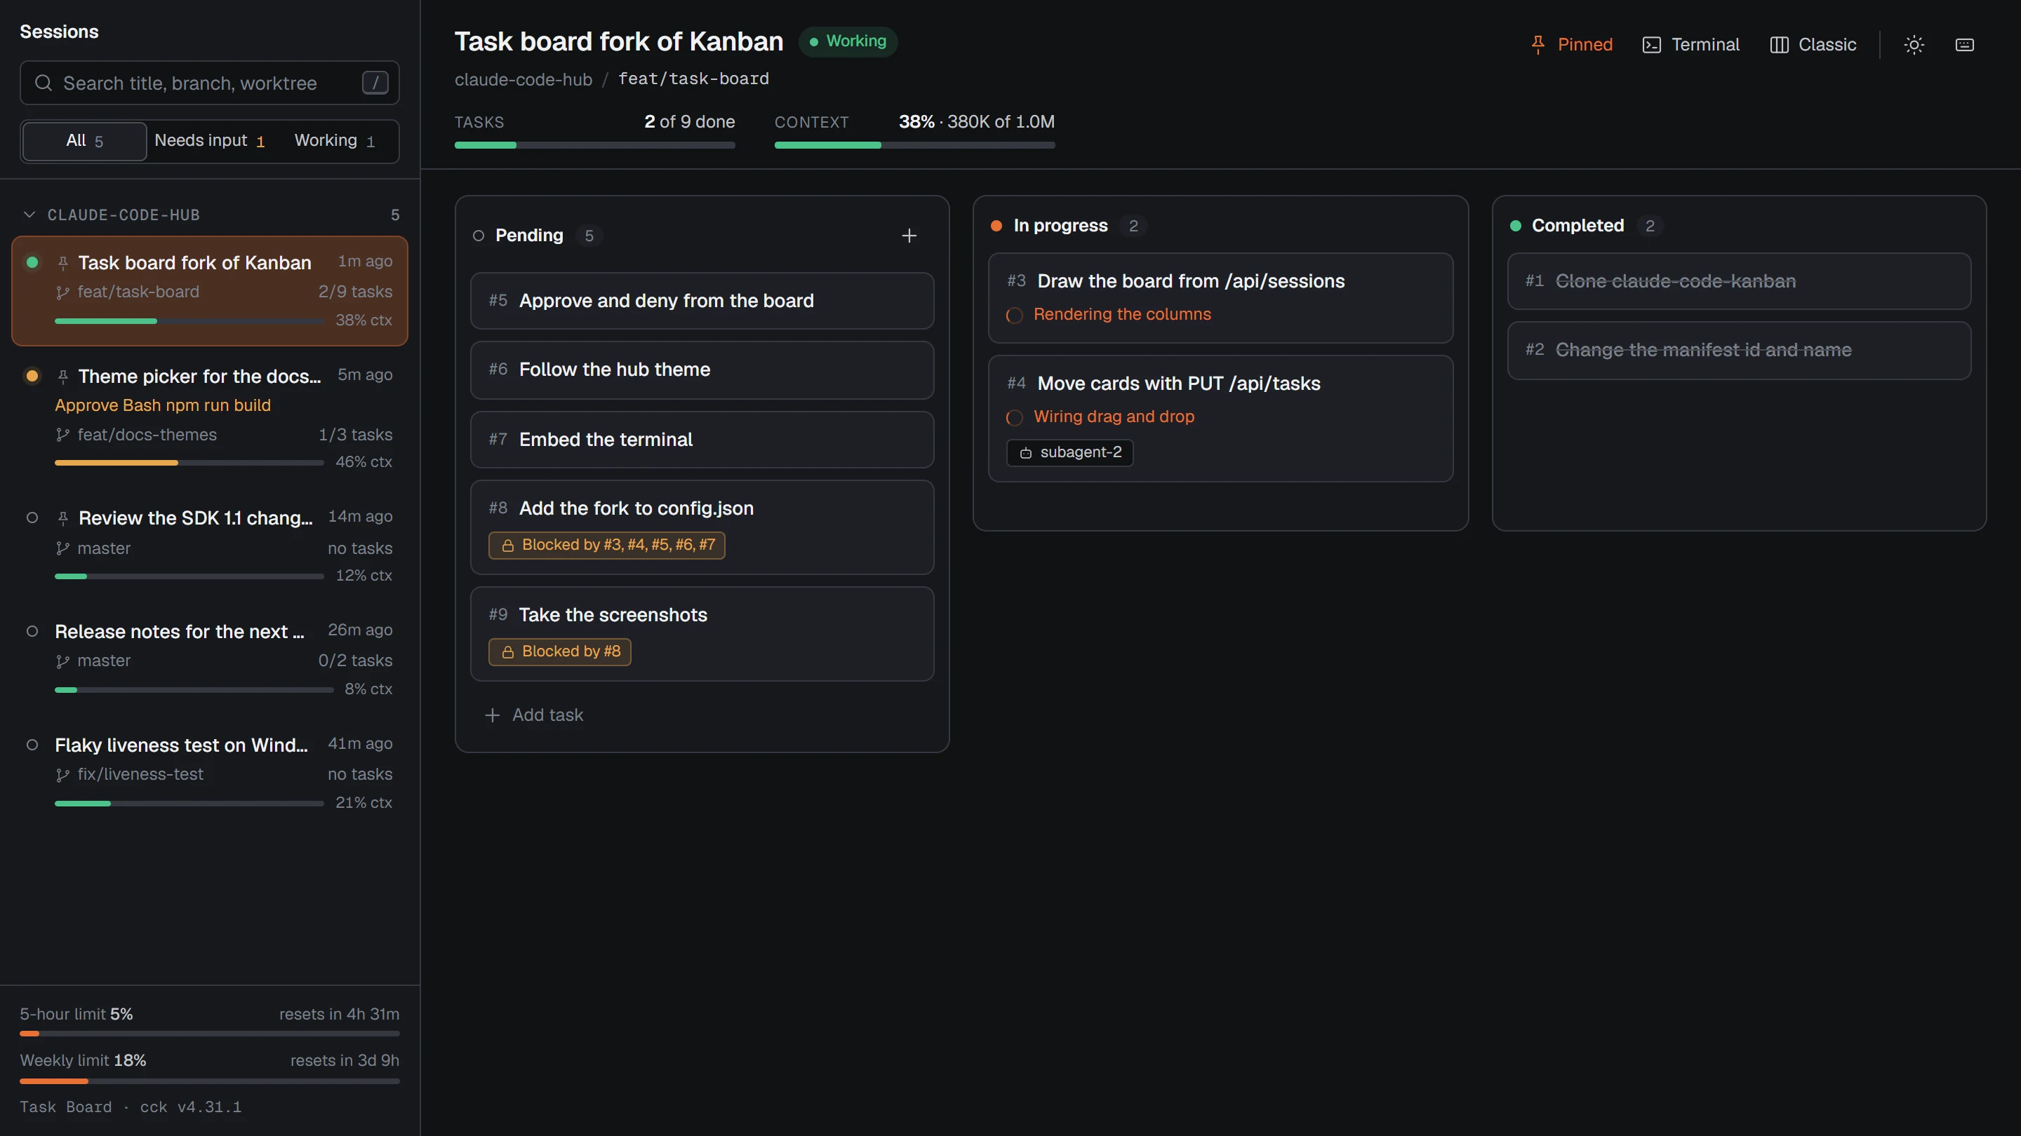The width and height of the screenshot is (2021, 1136).
Task: Click the lock icon on Blocked by #8
Action: point(507,652)
